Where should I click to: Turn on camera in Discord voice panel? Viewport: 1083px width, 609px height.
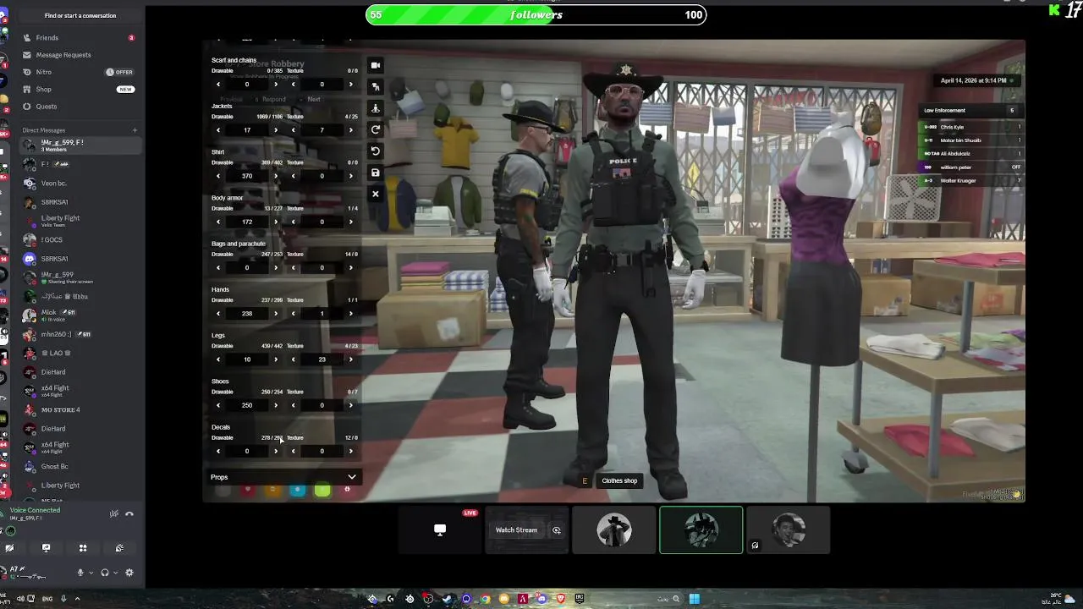(9, 548)
